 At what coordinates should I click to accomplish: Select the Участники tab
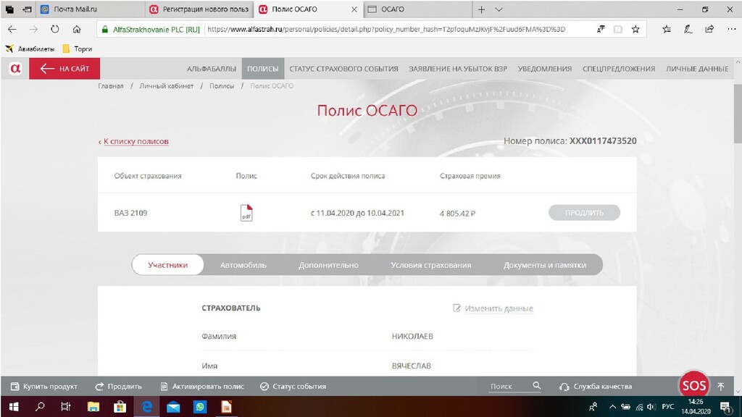(168, 265)
